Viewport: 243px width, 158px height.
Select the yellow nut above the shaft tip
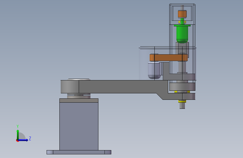(x=182, y=101)
